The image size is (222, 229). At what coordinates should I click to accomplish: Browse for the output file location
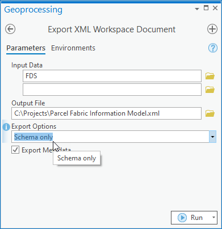pos(210,113)
